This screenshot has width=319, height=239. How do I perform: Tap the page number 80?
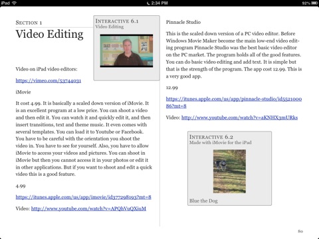[x=300, y=231]
